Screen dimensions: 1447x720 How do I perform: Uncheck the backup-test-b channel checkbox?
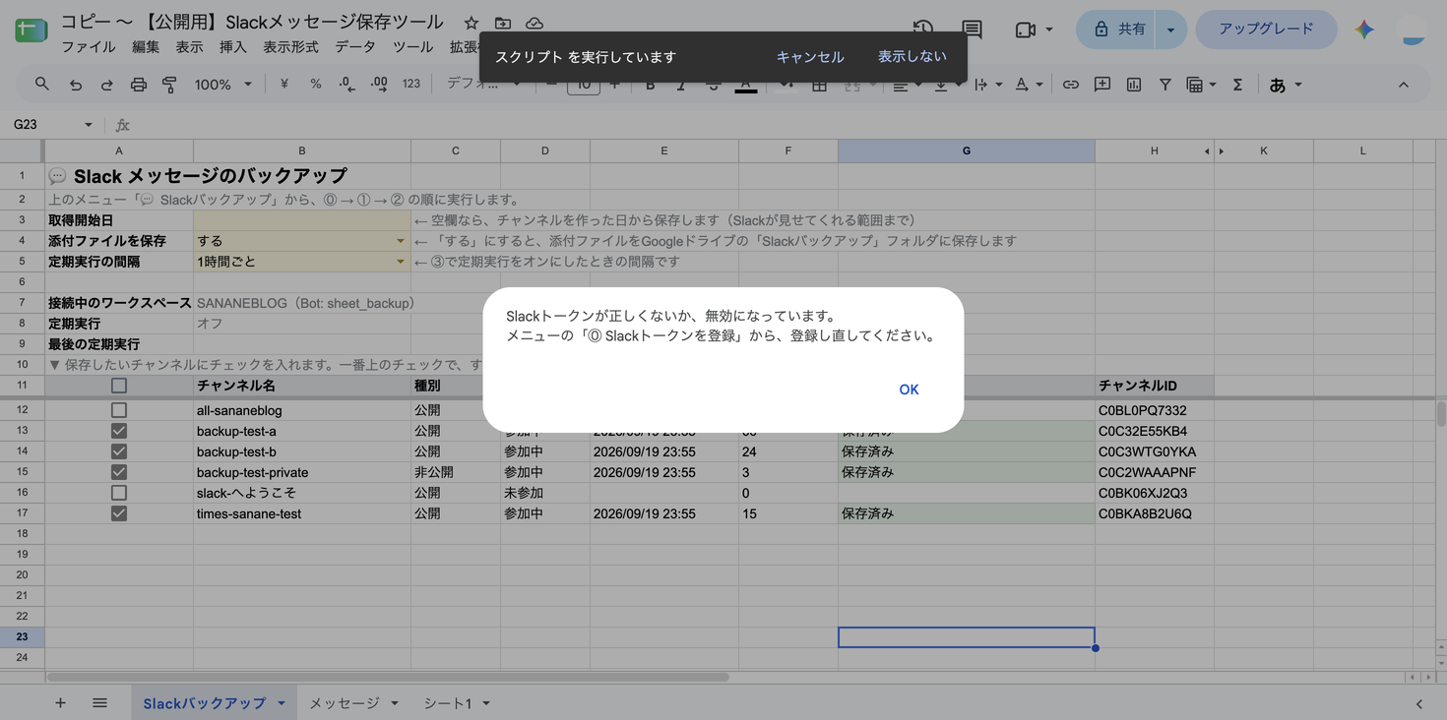(x=119, y=451)
